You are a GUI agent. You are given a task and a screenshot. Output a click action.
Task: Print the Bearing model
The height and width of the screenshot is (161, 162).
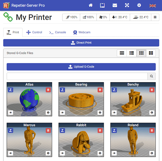pyautogui.click(x=63, y=90)
